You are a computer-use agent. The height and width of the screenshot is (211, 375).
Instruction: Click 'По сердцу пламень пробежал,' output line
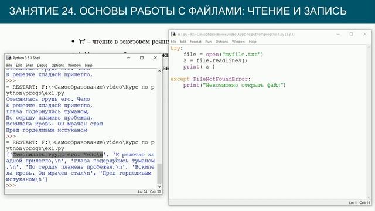coord(49,118)
